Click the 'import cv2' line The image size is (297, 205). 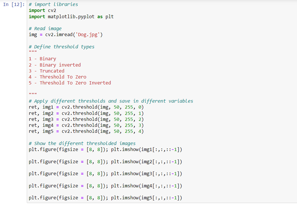(x=42, y=10)
